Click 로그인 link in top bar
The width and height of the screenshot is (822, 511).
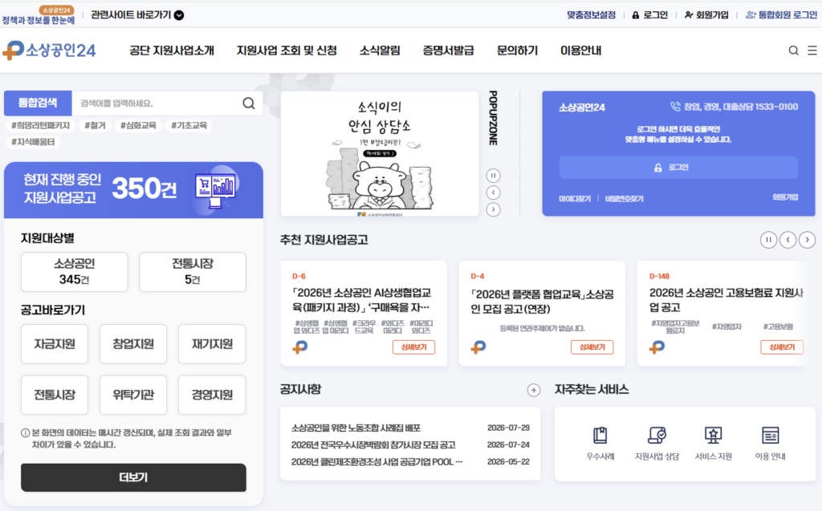[x=650, y=14]
